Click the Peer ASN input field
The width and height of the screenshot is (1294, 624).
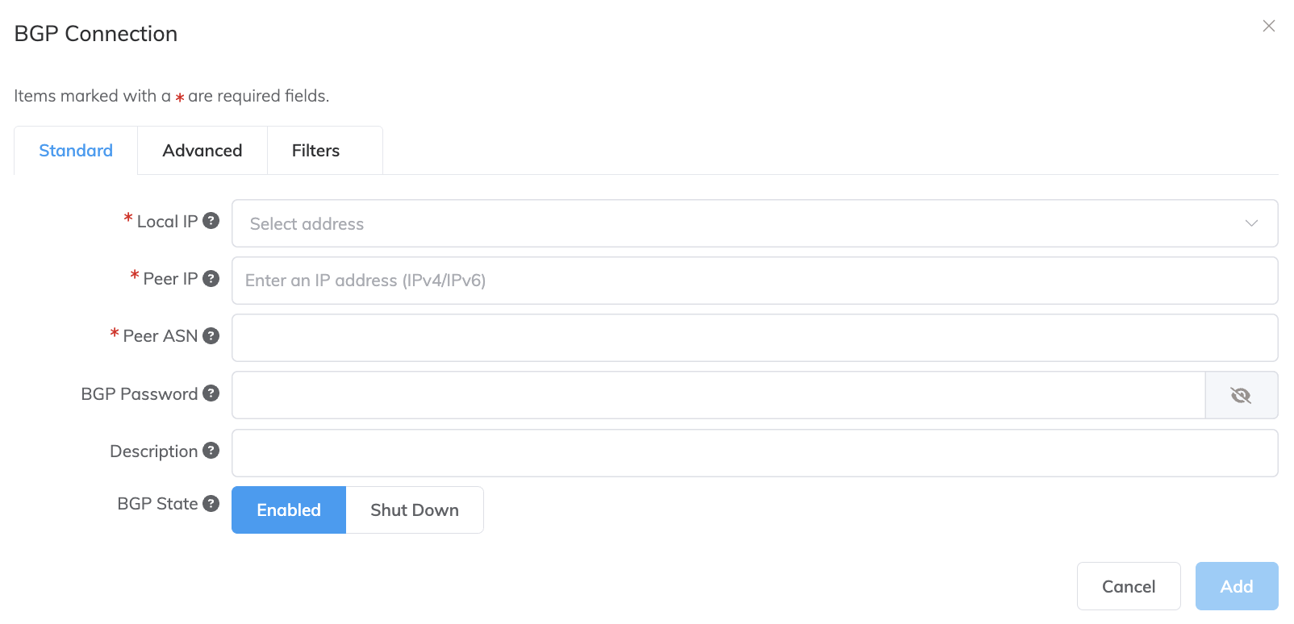point(754,338)
